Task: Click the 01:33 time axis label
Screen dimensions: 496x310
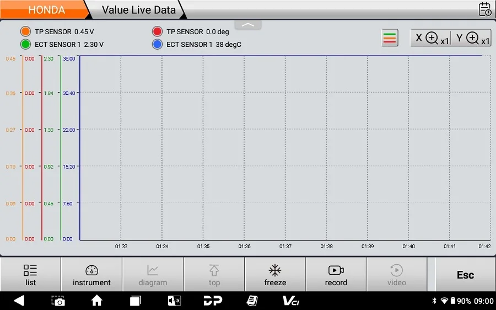Action: [x=121, y=246]
